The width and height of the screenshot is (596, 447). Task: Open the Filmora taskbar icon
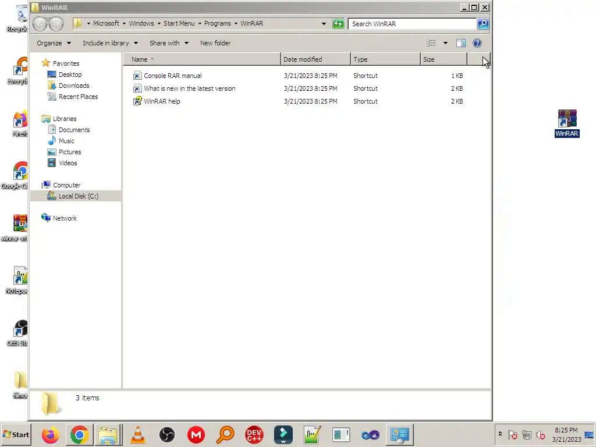point(283,435)
